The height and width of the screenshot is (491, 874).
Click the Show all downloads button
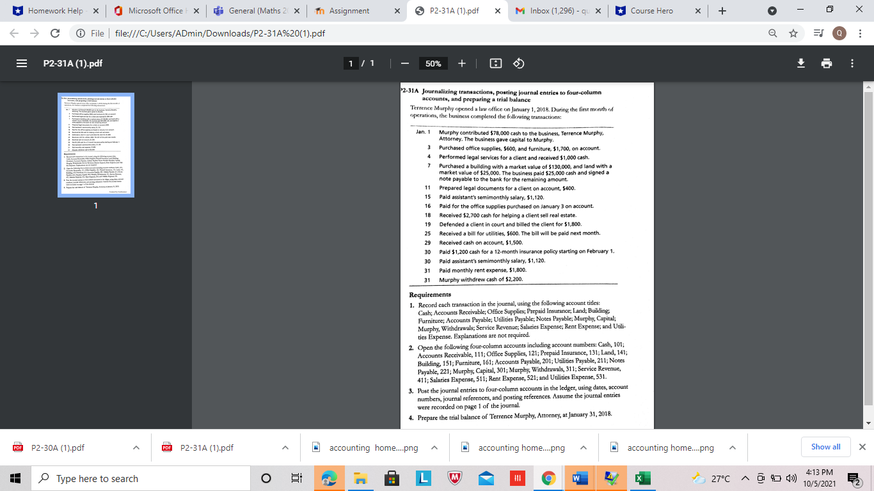[825, 447]
